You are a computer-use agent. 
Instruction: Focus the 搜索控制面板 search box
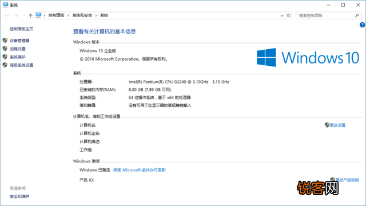pos(328,15)
